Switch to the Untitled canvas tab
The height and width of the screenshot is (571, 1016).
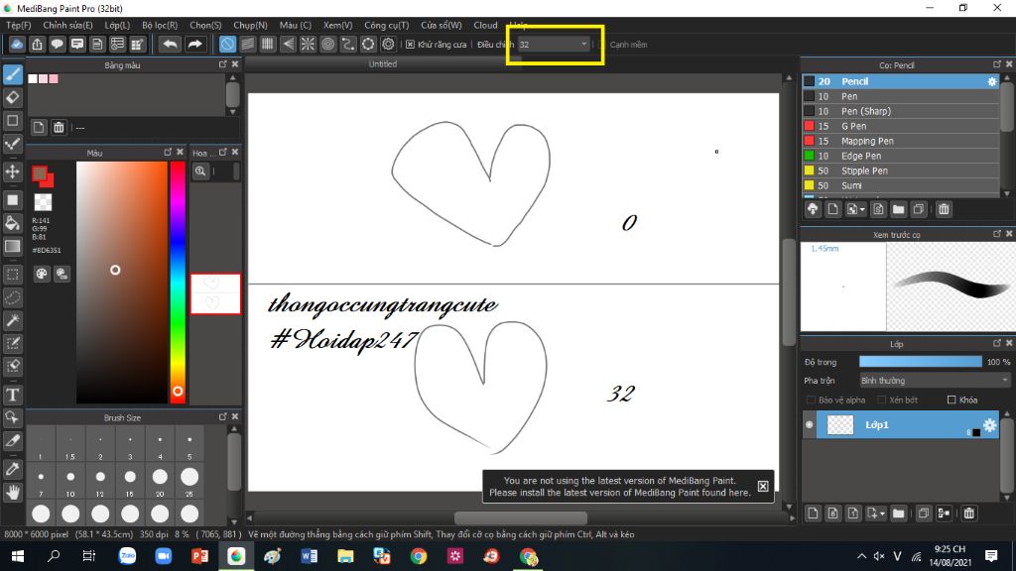click(383, 64)
